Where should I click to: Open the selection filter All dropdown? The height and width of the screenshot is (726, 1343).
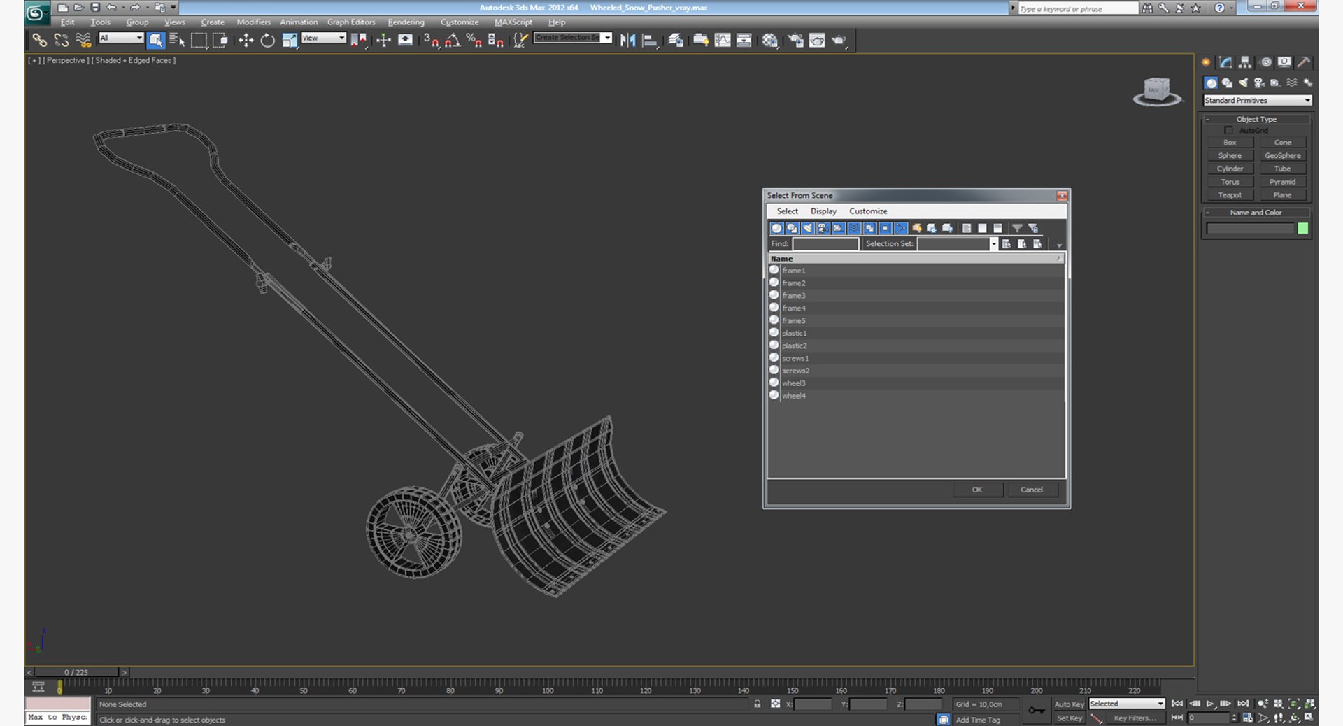(x=121, y=38)
